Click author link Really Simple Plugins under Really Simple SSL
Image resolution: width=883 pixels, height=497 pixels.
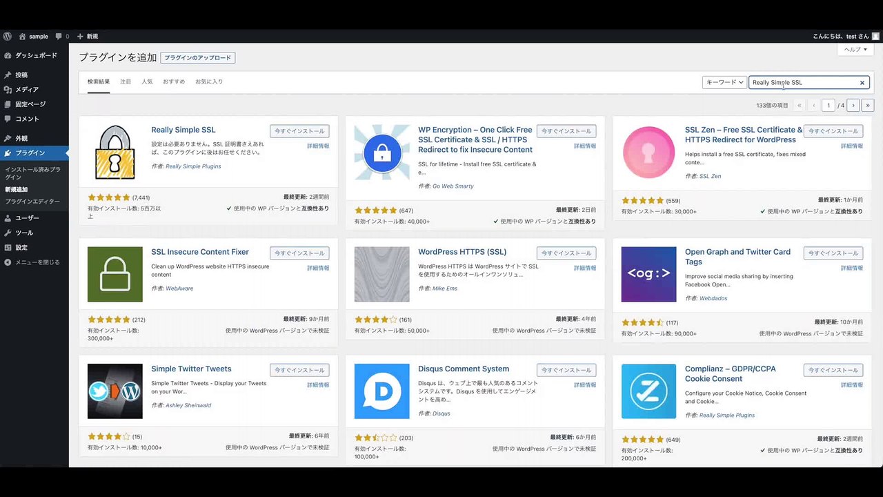(x=193, y=166)
